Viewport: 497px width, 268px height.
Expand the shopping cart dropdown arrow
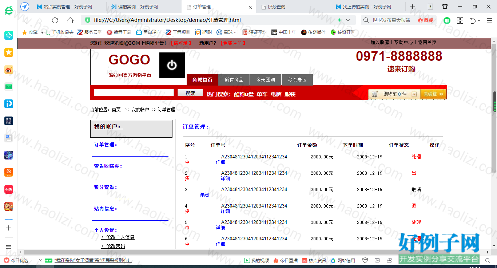(414, 94)
